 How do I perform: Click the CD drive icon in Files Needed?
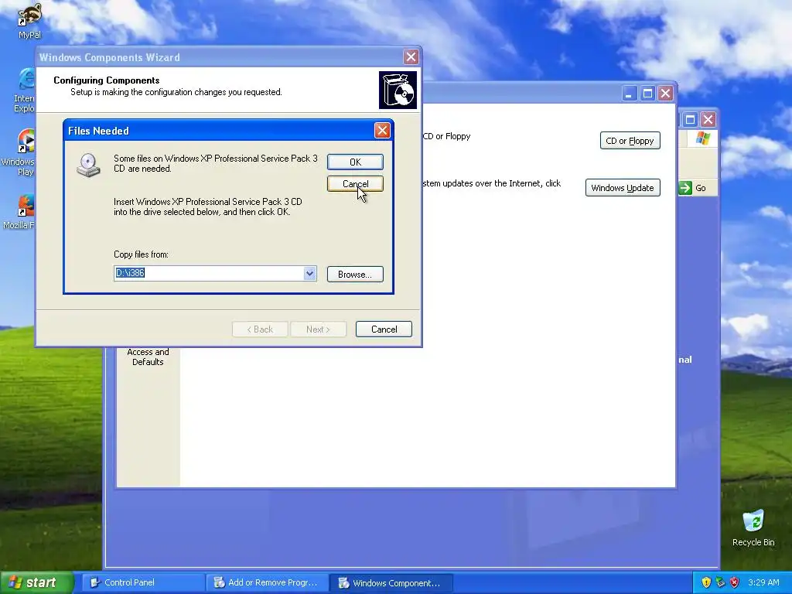[88, 166]
